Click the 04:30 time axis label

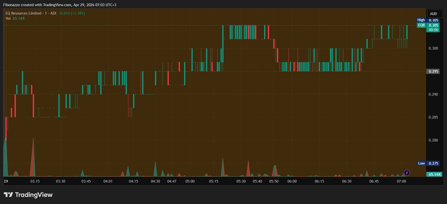(155, 181)
